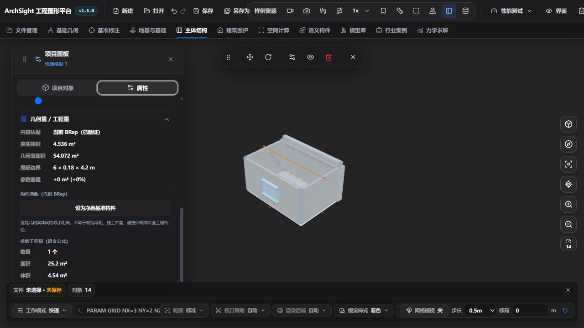The height and width of the screenshot is (328, 584).
Task: Take a screenshot with the camera icon
Action: click(307, 11)
